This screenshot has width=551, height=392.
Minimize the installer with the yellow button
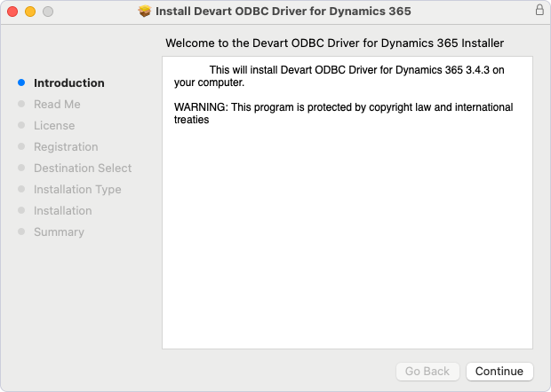(x=30, y=12)
